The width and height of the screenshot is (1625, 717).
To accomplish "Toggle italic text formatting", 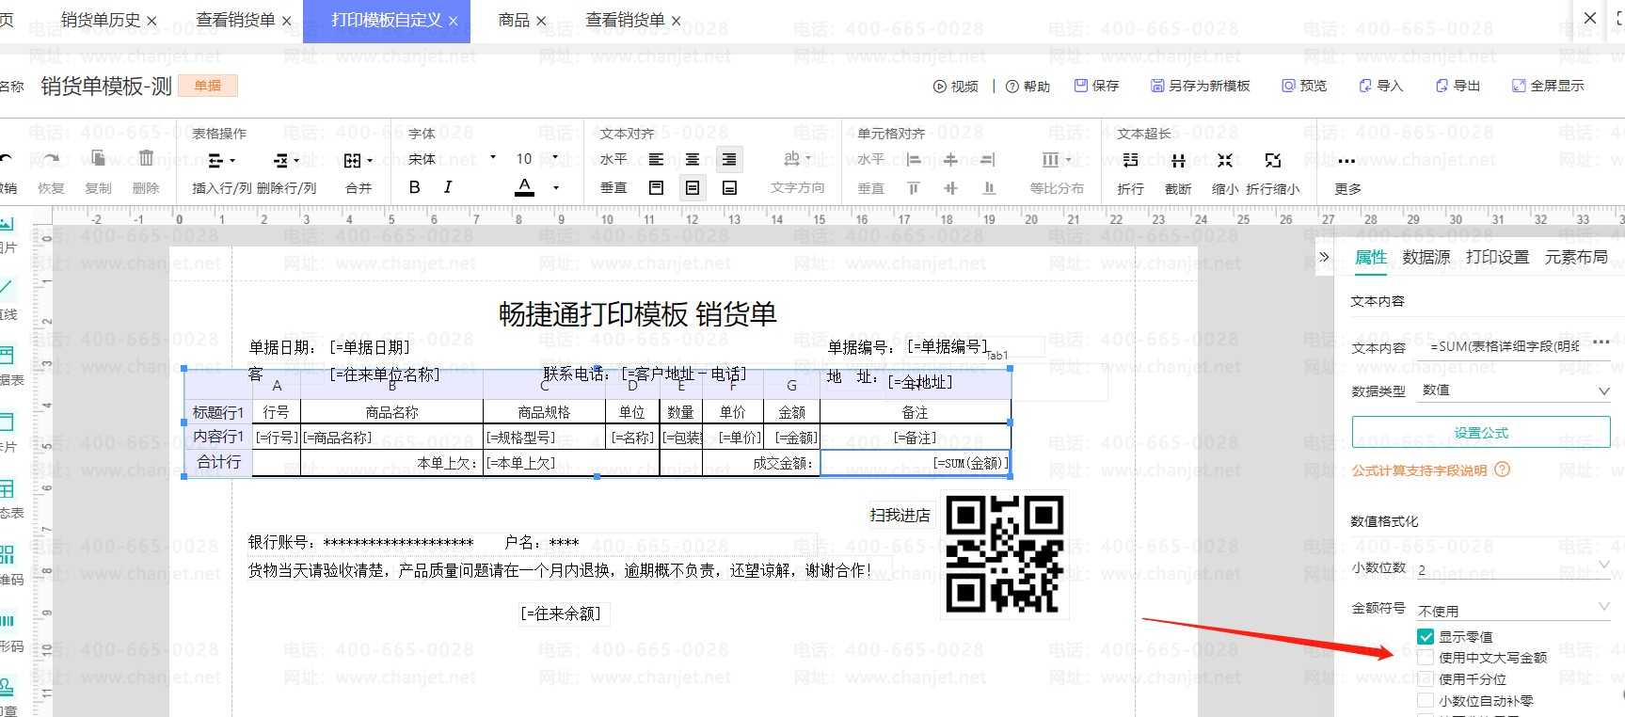I will click(x=448, y=187).
